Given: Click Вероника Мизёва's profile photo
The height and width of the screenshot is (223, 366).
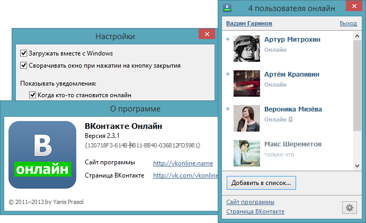Looking at the screenshot, I should [246, 117].
